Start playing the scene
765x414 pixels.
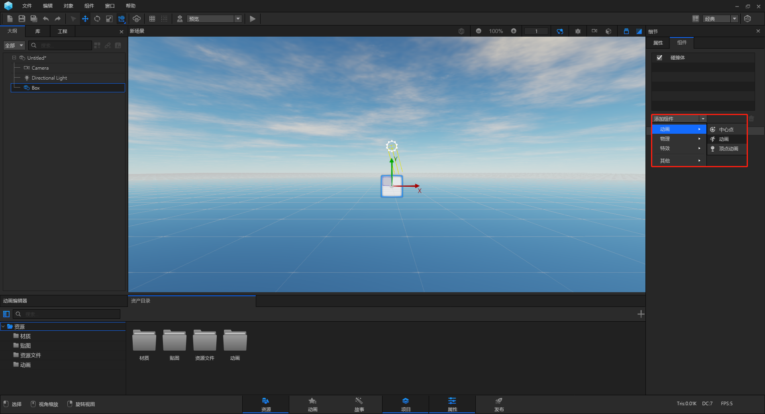(x=253, y=19)
